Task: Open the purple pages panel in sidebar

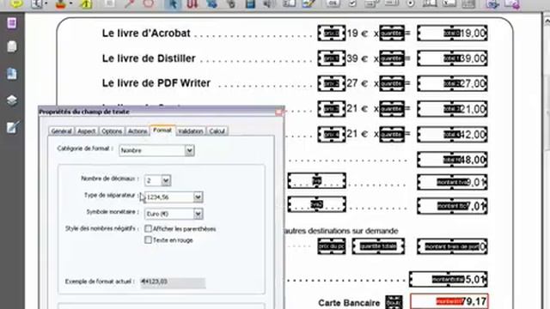Action: pos(11,23)
